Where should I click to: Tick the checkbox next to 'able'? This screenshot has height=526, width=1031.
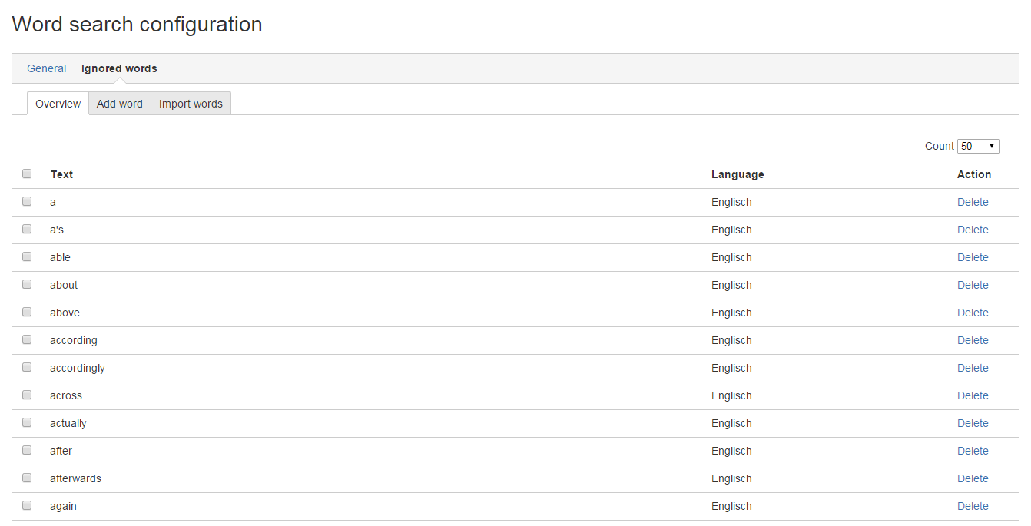click(x=27, y=256)
